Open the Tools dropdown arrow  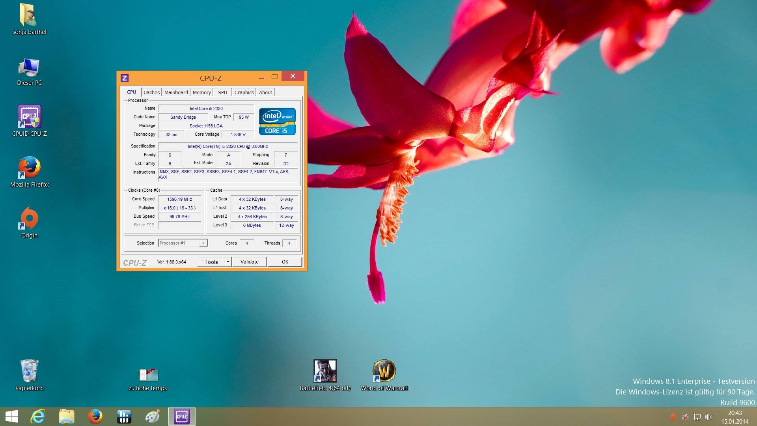click(x=227, y=262)
